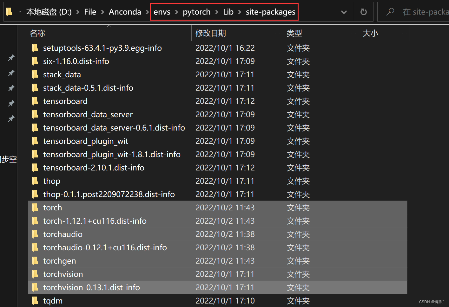Select tensorboard_plugin_wit-1.8.1.dist-info folder icon
The height and width of the screenshot is (307, 449).
coord(35,154)
